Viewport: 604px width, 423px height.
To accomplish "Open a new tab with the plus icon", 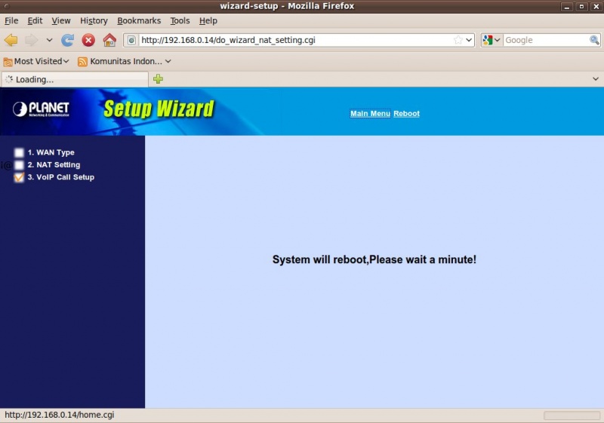I will pyautogui.click(x=158, y=79).
